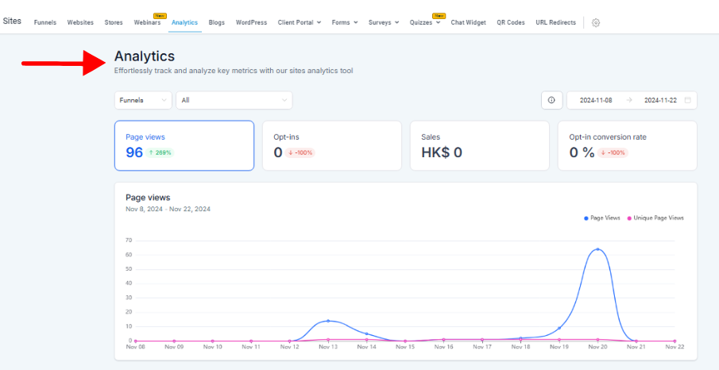The width and height of the screenshot is (719, 370).
Task: Select the Sales metric card
Action: pyautogui.click(x=480, y=146)
